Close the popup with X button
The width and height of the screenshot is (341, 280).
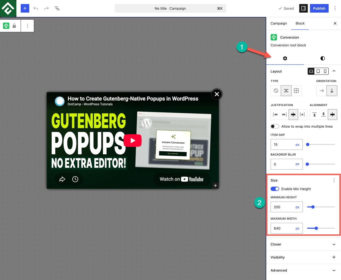tap(216, 94)
